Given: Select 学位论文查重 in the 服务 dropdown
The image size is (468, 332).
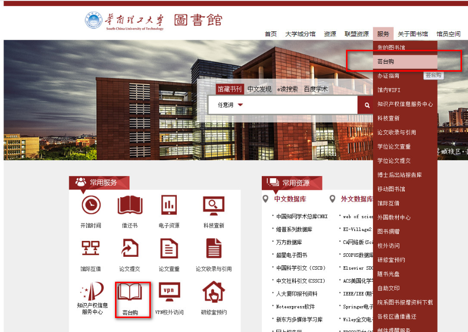Looking at the screenshot, I should 405,146.
